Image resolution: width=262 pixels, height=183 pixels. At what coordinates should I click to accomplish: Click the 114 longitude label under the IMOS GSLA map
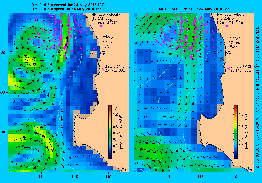click(167, 177)
